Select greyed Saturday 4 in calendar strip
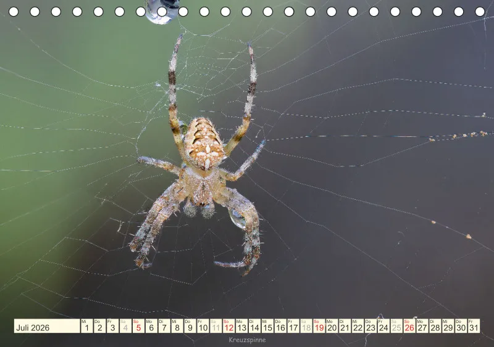Image resolution: width=494 pixels, height=347 pixels. coord(125,326)
